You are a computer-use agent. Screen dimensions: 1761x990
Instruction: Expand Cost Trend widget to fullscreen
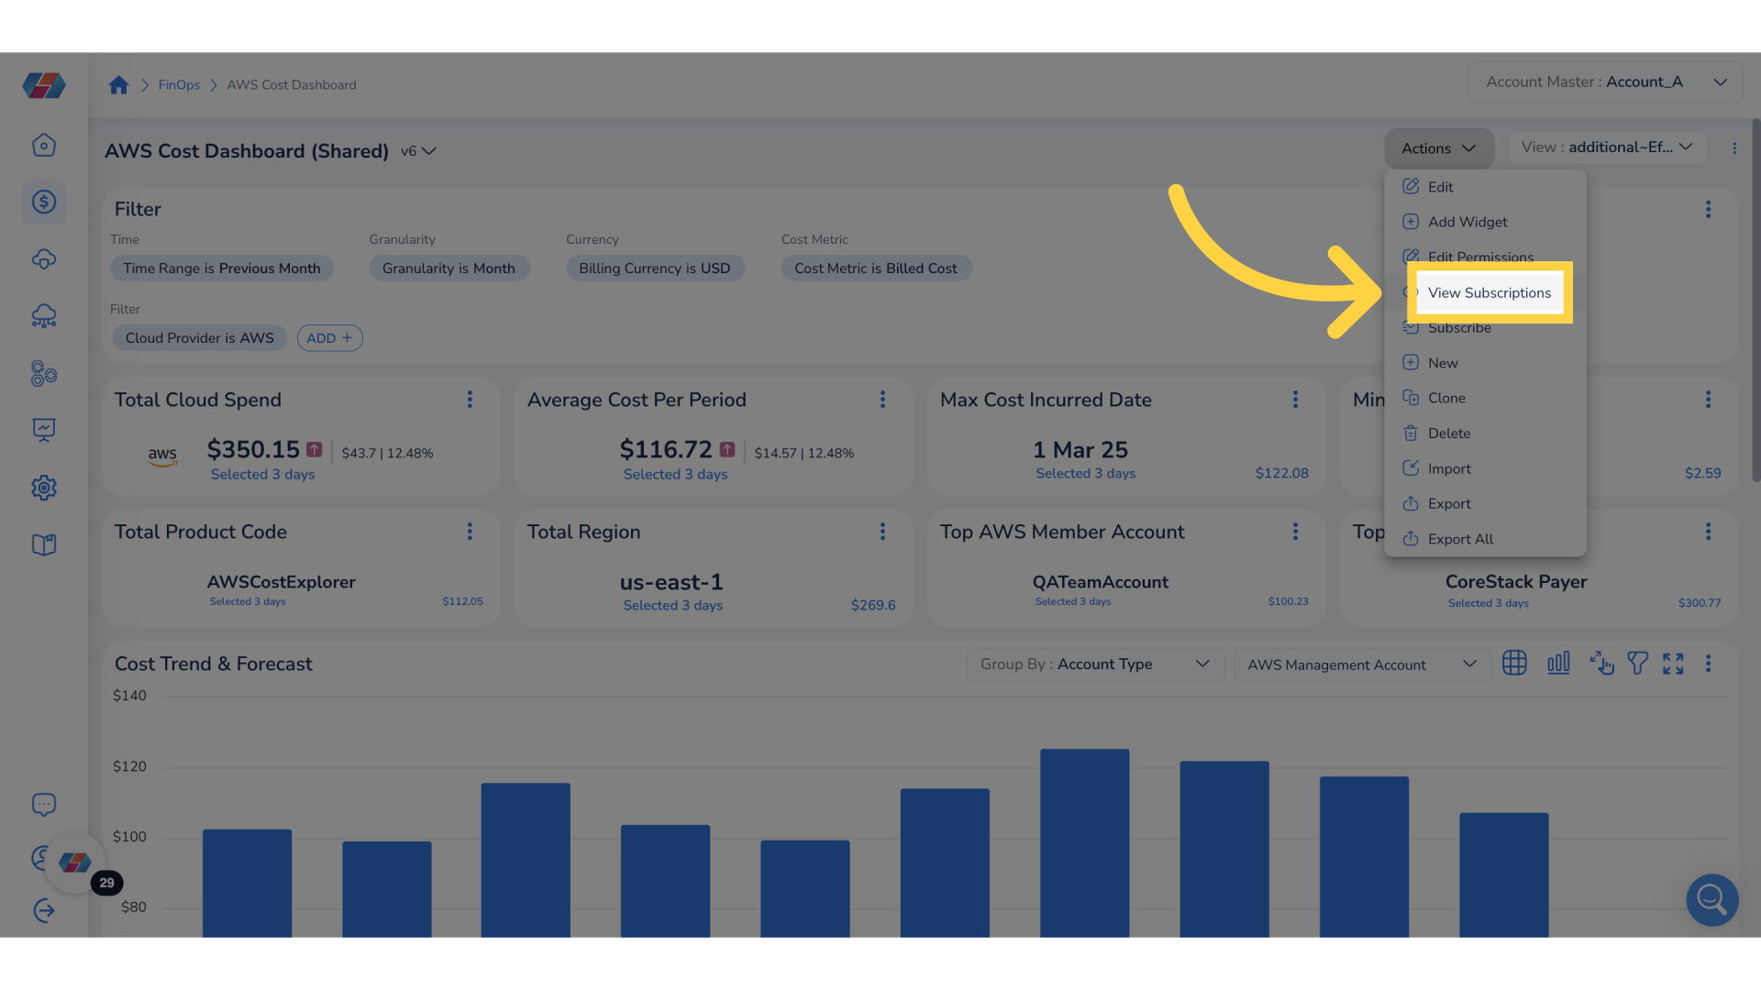tap(1673, 663)
